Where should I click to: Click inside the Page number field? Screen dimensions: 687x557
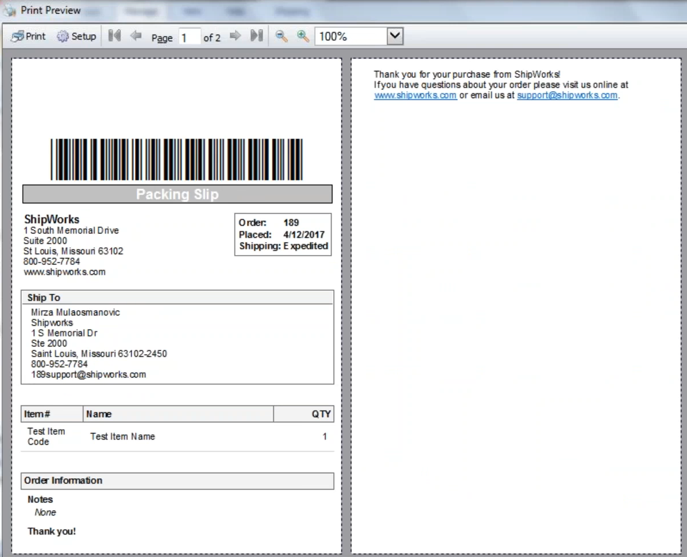191,36
